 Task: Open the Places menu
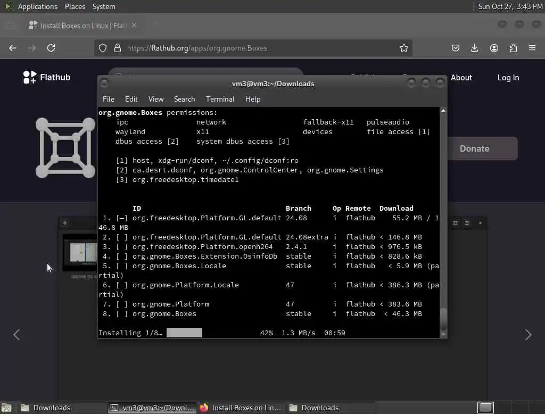(75, 6)
